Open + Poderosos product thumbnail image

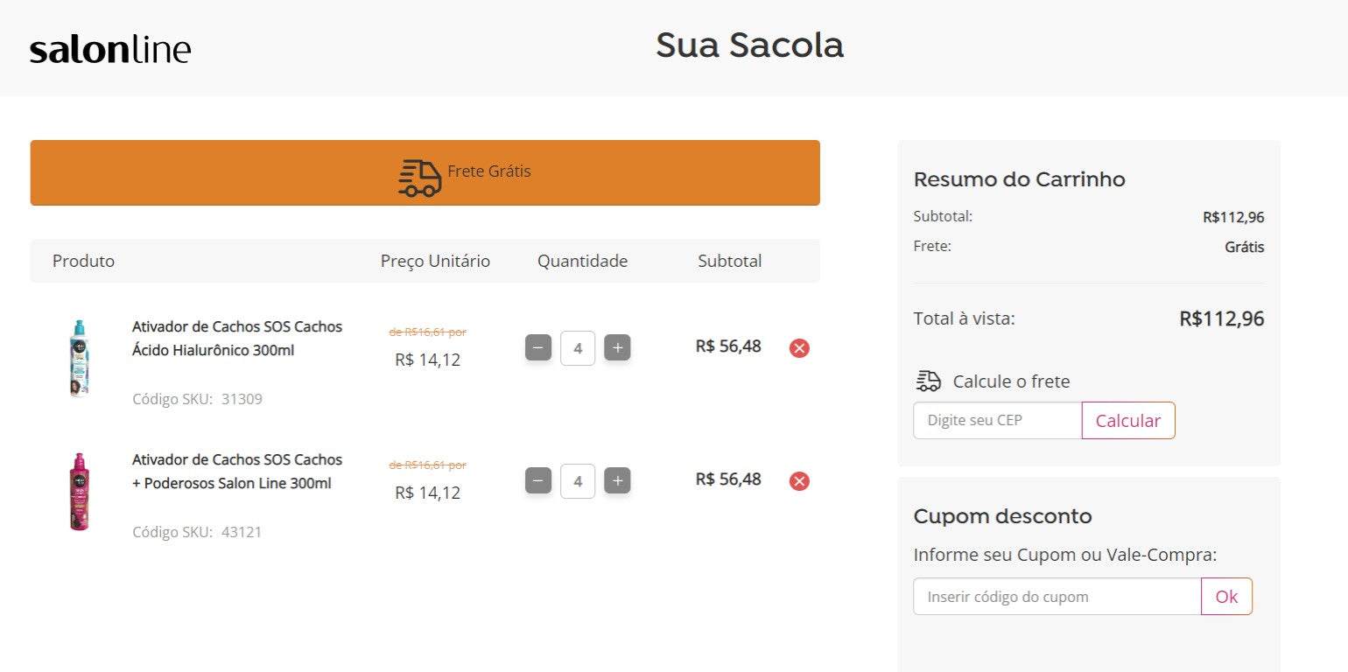tap(80, 492)
